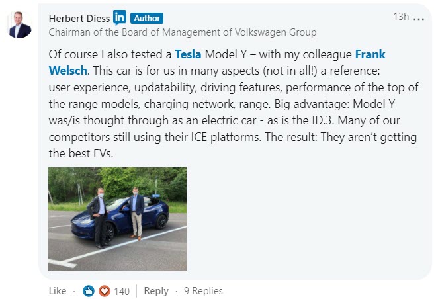Screen dimensions: 434x299
Task: Click the man on right in photo
Action: pos(136,213)
